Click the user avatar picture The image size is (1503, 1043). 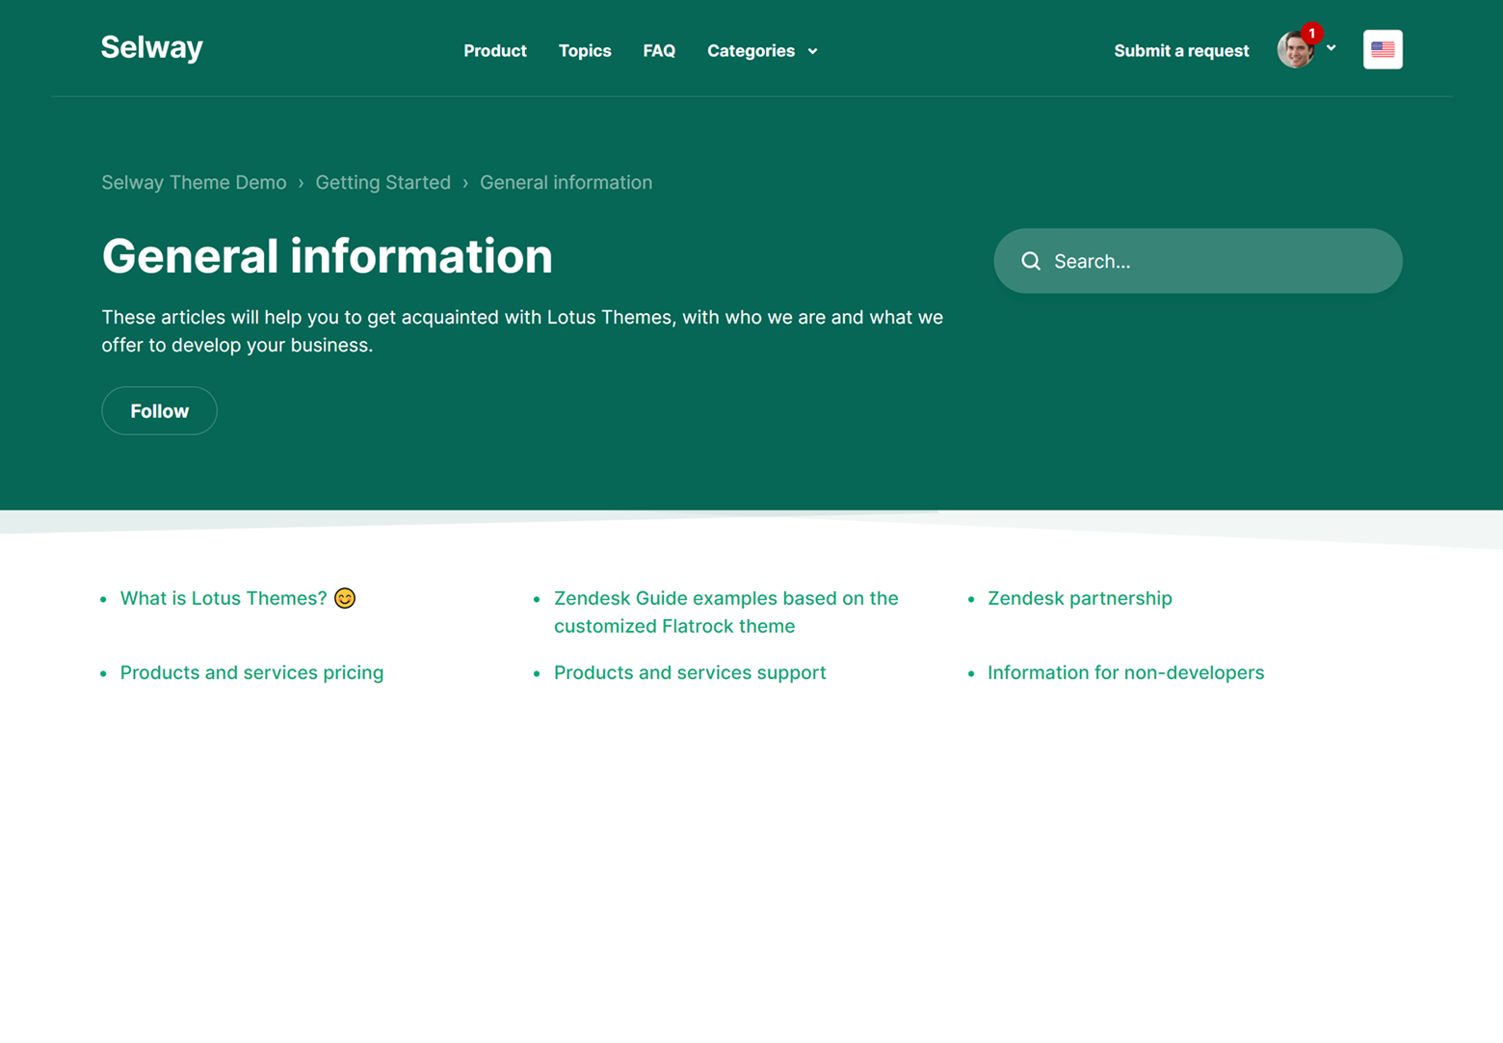tap(1295, 50)
